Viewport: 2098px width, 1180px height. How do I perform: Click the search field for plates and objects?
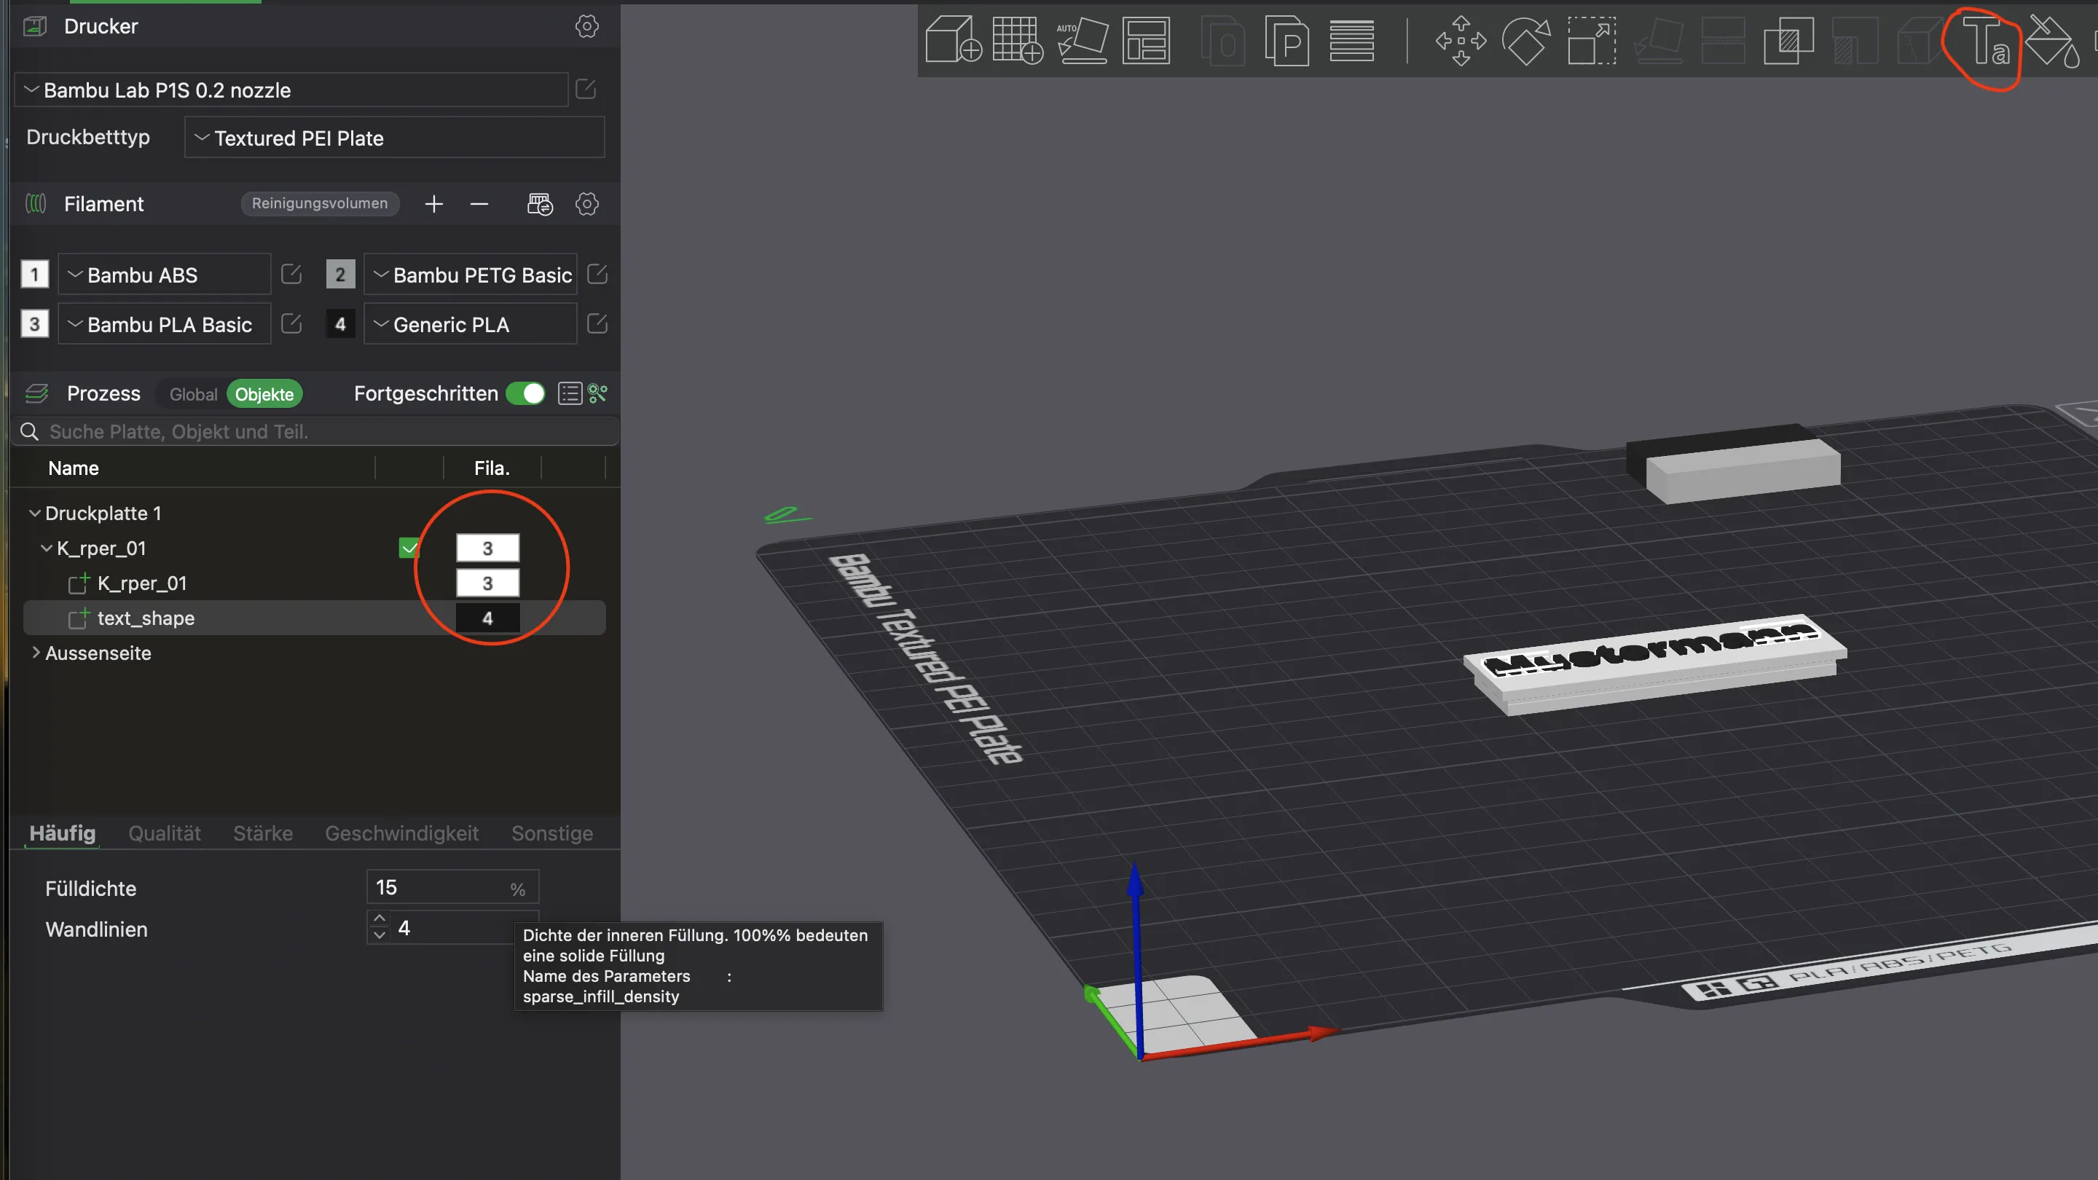pyautogui.click(x=316, y=432)
